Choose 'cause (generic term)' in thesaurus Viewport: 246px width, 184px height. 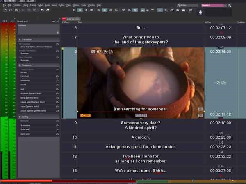click(x=30, y=107)
